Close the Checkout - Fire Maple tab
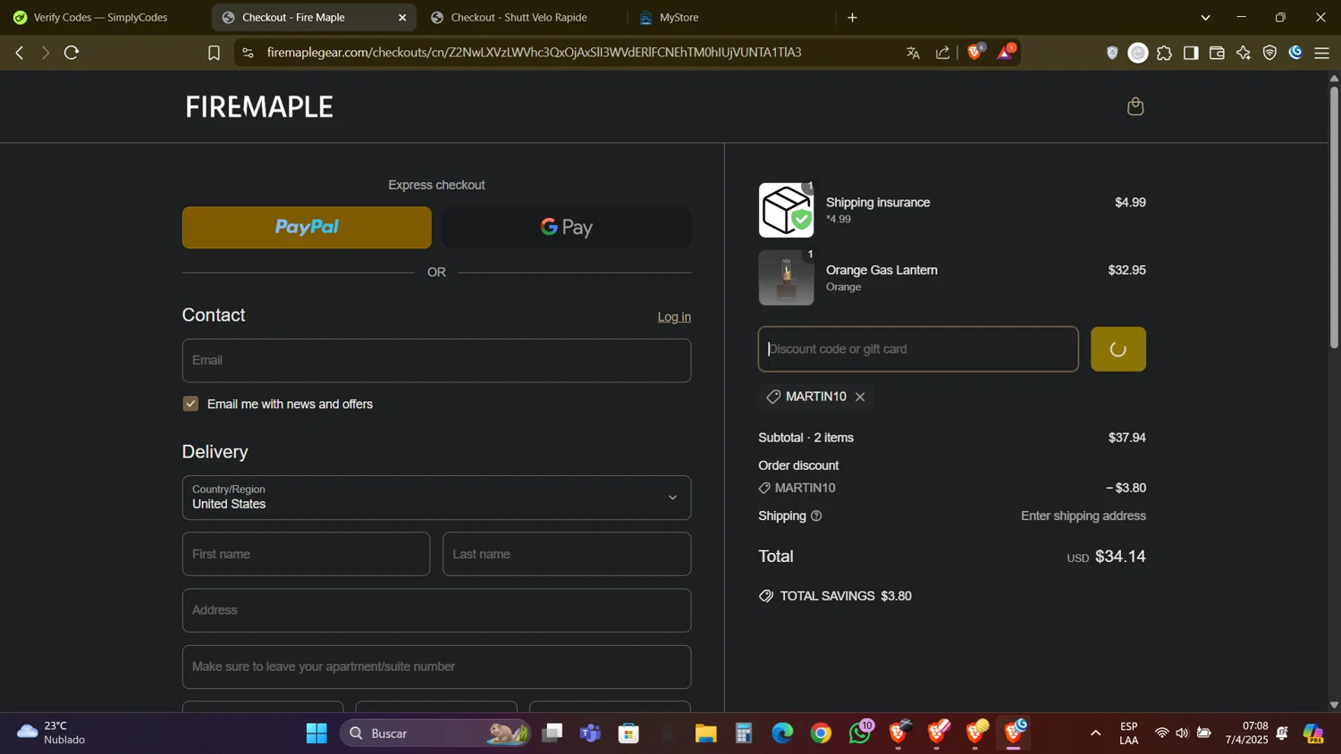 (x=402, y=17)
